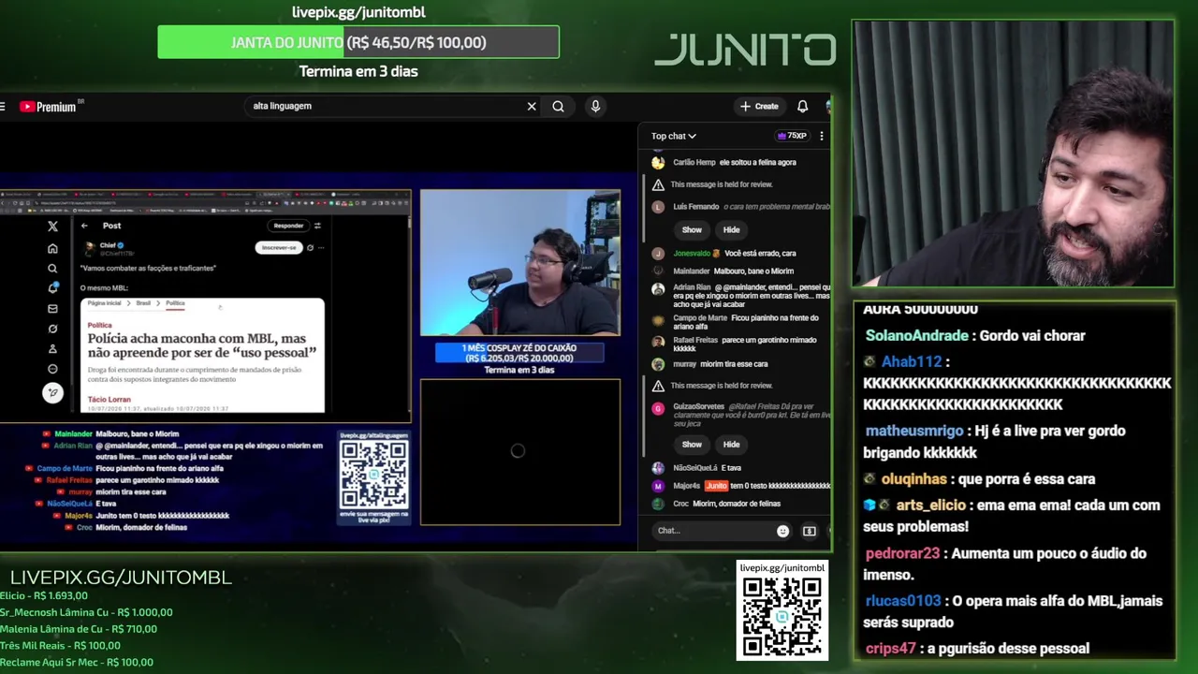Open the post's three-dot more menu
This screenshot has height=674, width=1198.
321,248
